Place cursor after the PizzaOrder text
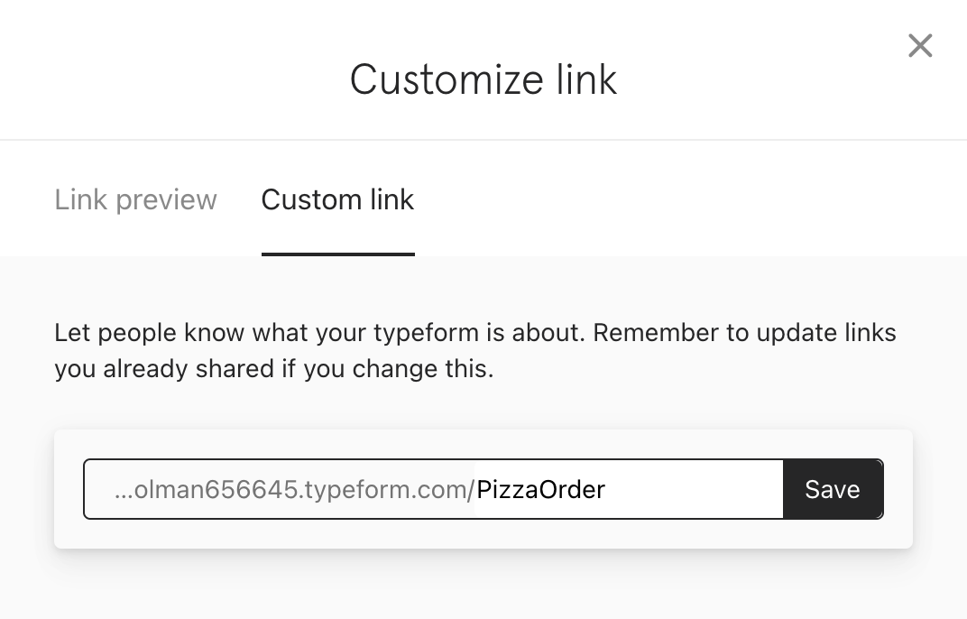The height and width of the screenshot is (619, 967). [x=607, y=489]
